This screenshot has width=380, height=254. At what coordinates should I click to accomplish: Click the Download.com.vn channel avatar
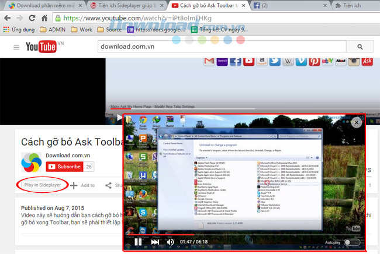[x=31, y=161]
